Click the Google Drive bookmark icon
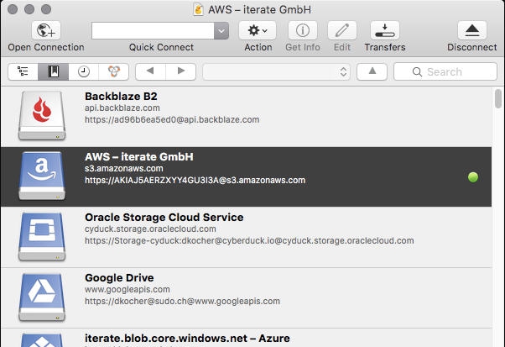This screenshot has height=347, width=505. [x=42, y=296]
